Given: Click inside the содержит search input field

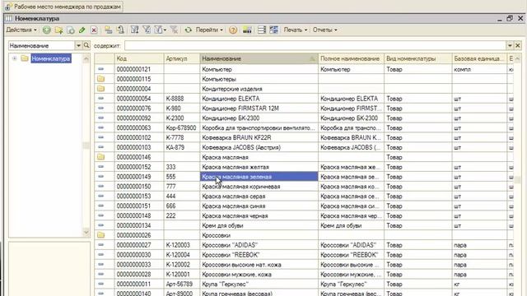Looking at the screenshot, I should click(315, 45).
